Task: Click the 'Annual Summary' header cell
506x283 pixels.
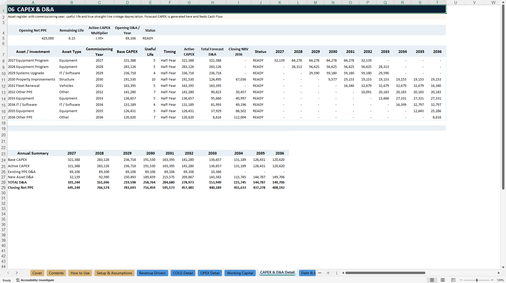Action: point(33,153)
